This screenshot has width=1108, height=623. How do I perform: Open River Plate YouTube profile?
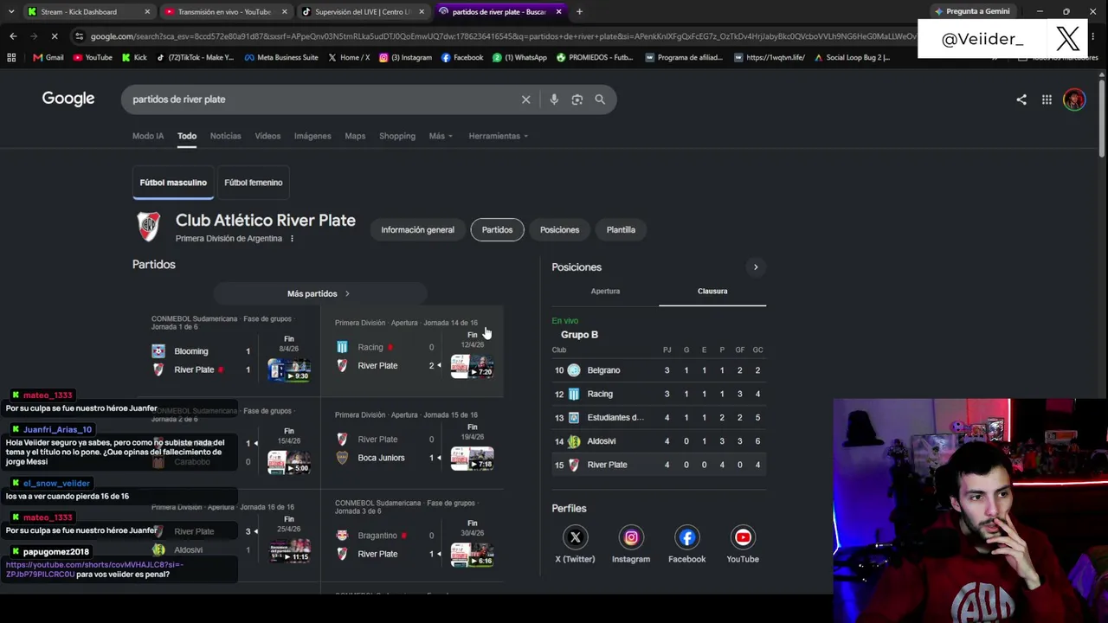tap(743, 537)
